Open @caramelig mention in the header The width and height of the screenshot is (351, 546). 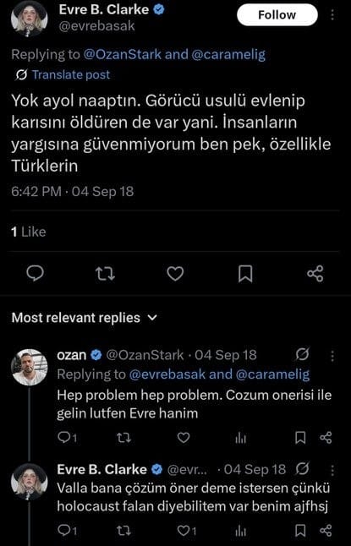pyautogui.click(x=228, y=55)
